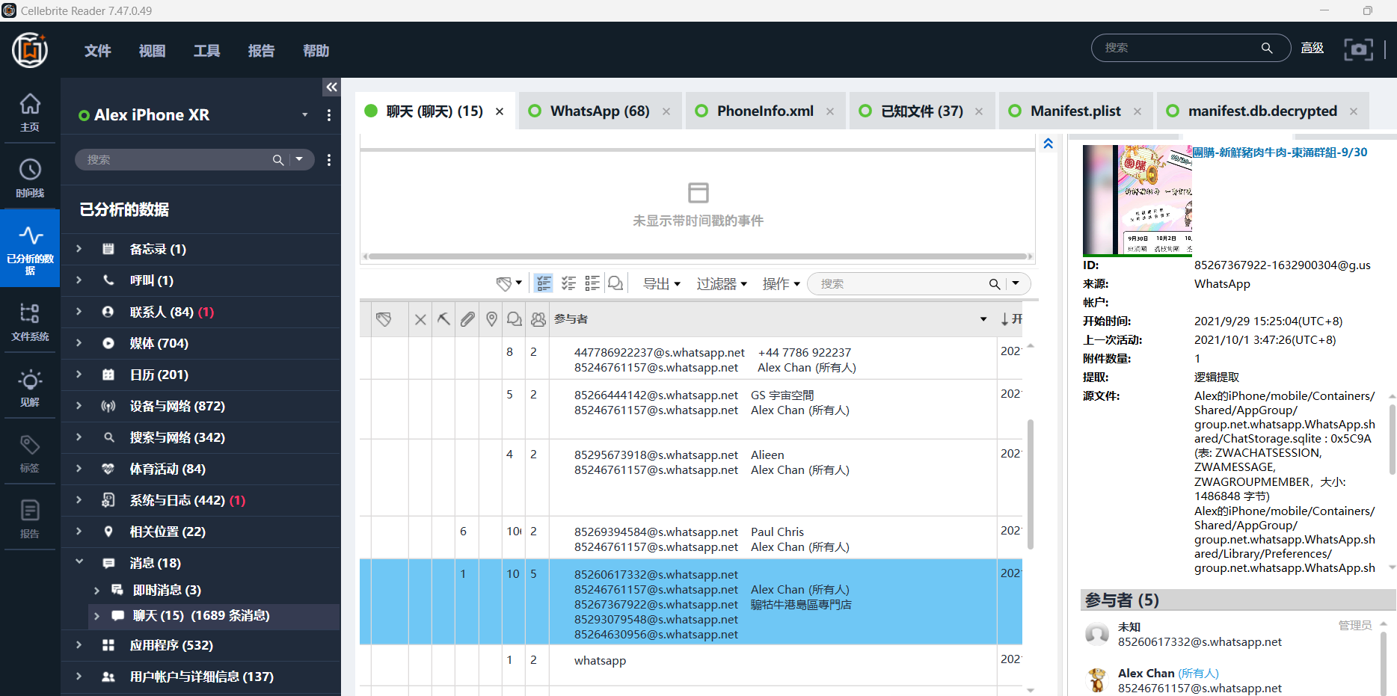Switch to the PhoneInfo.xml tab

pos(764,111)
